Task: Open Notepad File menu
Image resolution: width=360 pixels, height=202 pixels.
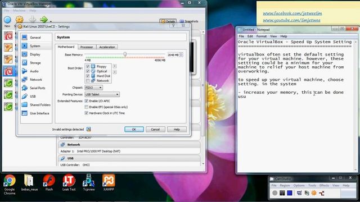Action: point(241,36)
